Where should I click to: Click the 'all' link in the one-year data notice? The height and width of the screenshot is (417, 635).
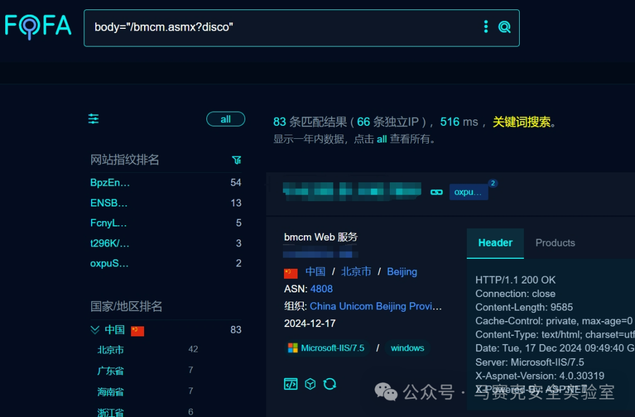click(x=382, y=139)
